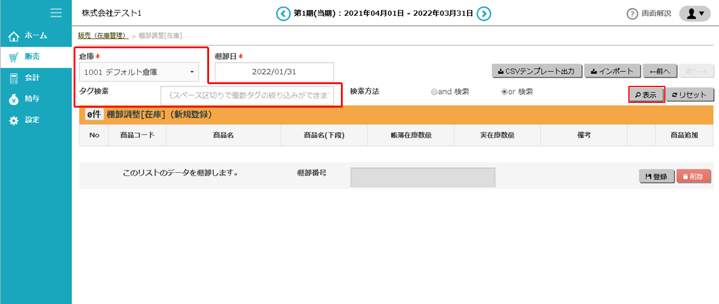The height and width of the screenshot is (304, 719).
Task: Click the hamburger menu icon
Action: [56, 13]
